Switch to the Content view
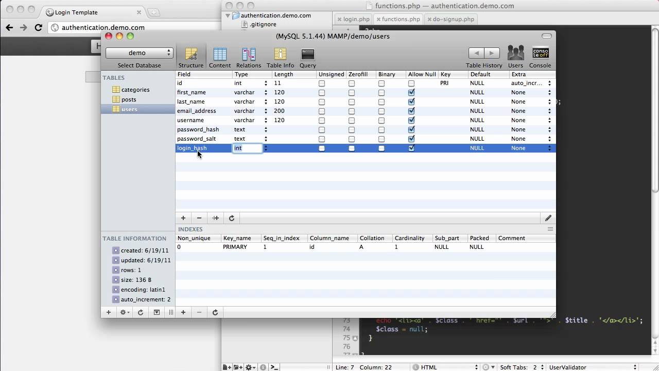Image resolution: width=659 pixels, height=371 pixels. coord(220,58)
